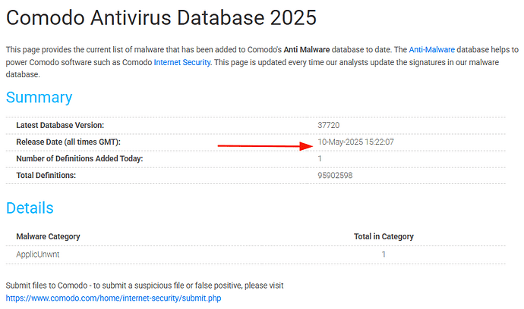Image resolution: width=524 pixels, height=309 pixels.
Task: Click the Release Date (all times GMT) label
Action: [68, 142]
